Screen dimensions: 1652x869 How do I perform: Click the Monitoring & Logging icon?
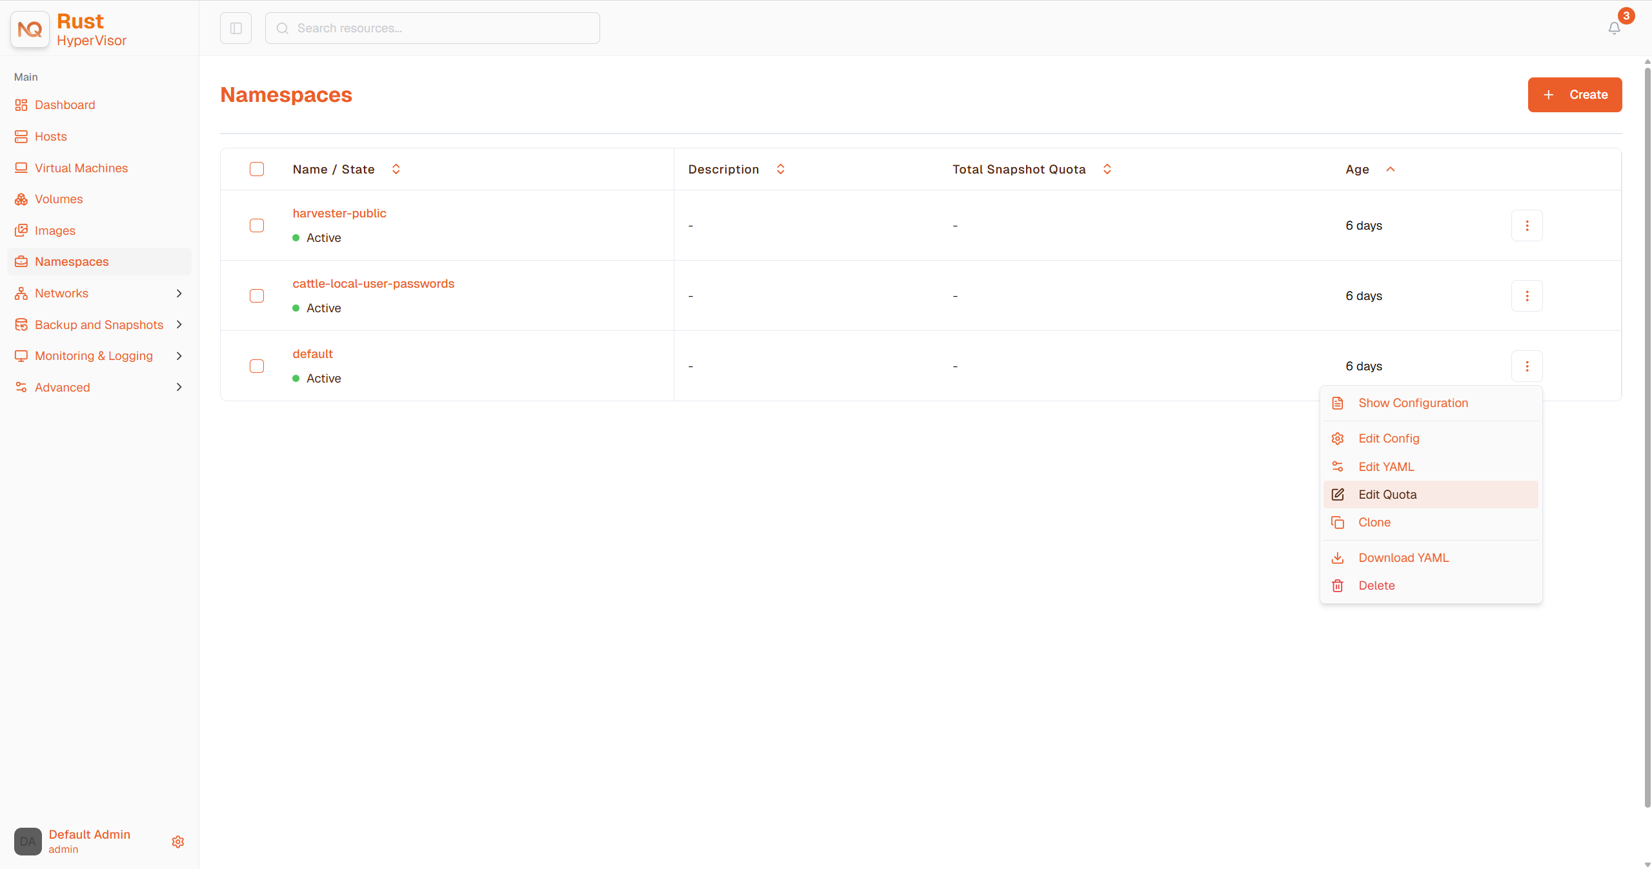point(21,356)
